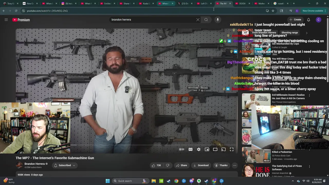Open the Create menu
This screenshot has height=185, width=329.
[x=295, y=20]
